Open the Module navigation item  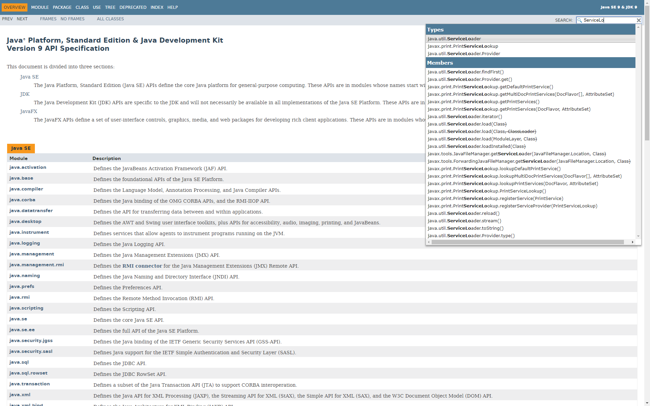(40, 7)
